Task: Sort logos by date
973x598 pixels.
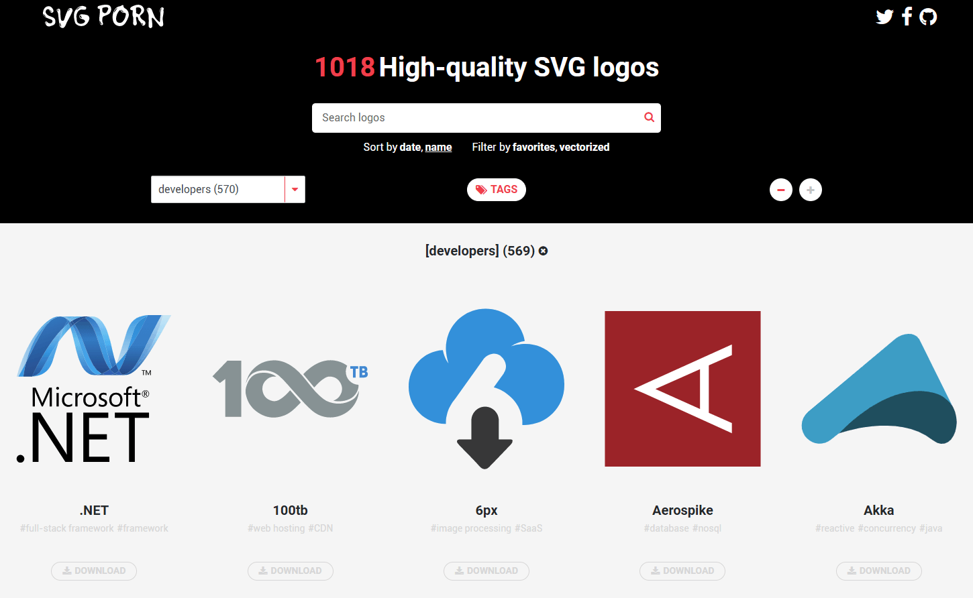Action: [410, 147]
